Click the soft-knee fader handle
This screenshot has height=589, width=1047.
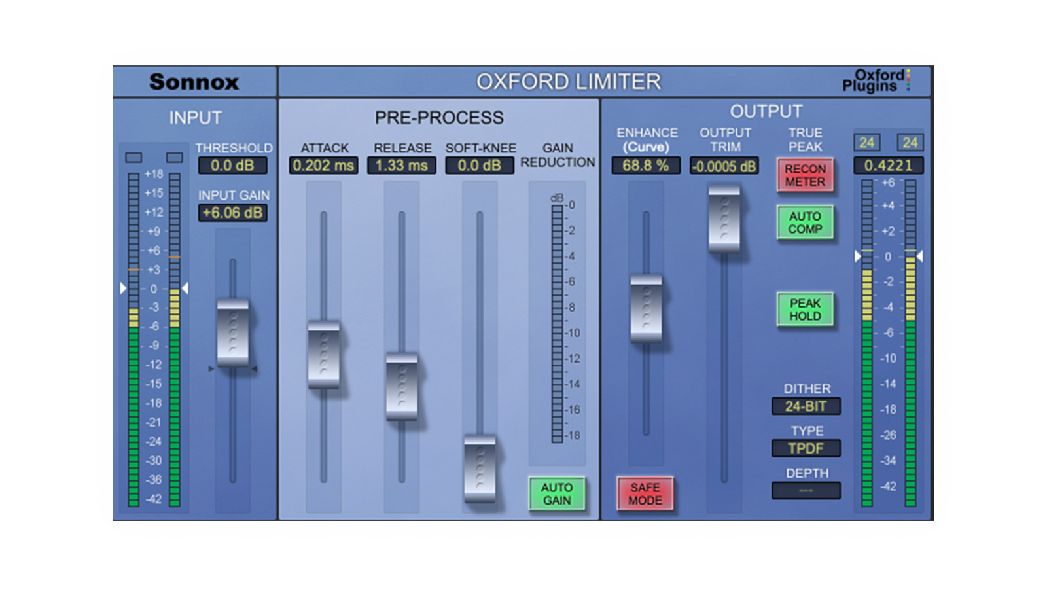tap(480, 467)
